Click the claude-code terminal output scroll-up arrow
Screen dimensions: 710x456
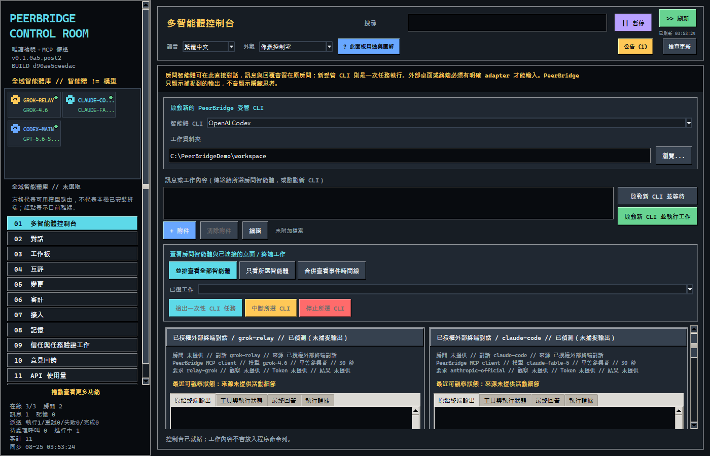[x=679, y=411]
